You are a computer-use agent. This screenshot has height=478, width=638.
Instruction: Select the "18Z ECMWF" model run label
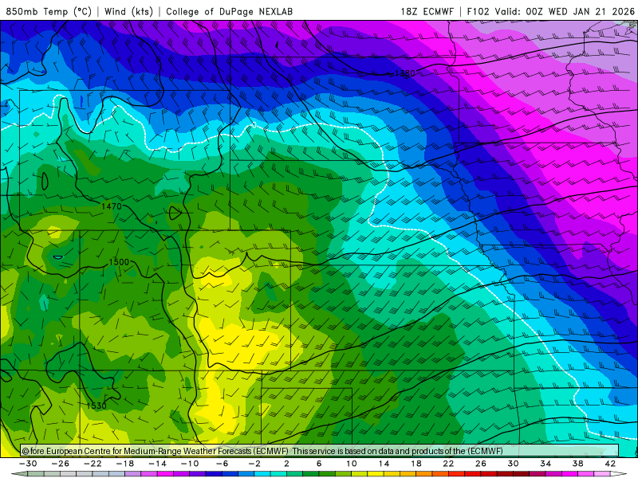pyautogui.click(x=427, y=11)
